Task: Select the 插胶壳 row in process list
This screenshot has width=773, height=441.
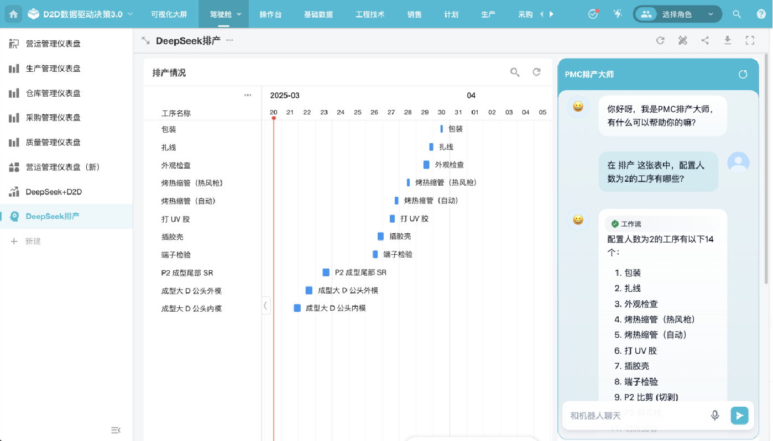Action: (202, 237)
